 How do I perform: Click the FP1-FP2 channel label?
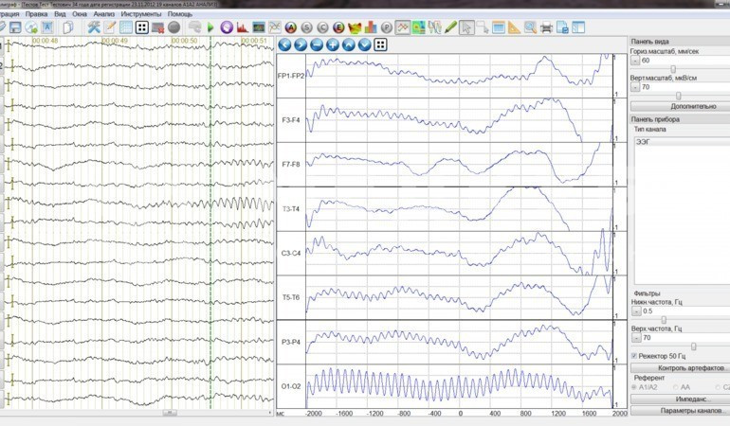291,76
